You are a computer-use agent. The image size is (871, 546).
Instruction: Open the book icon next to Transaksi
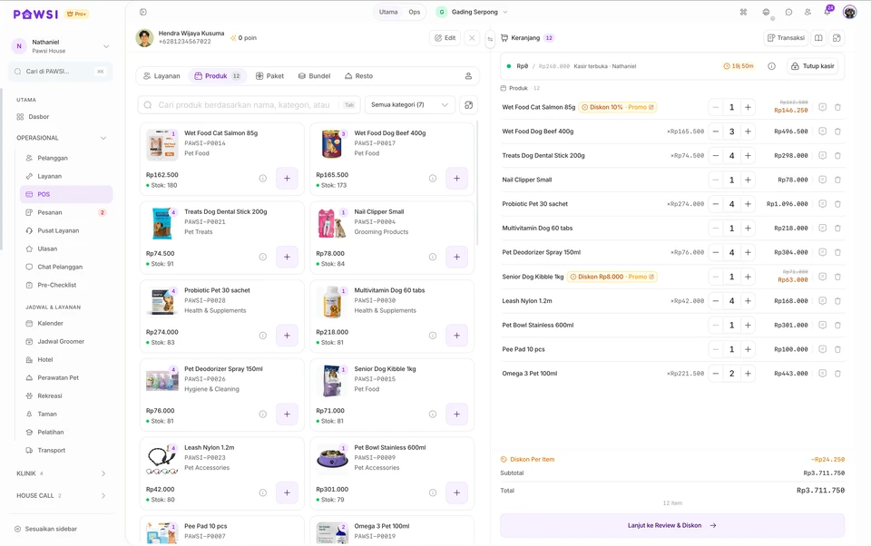818,38
